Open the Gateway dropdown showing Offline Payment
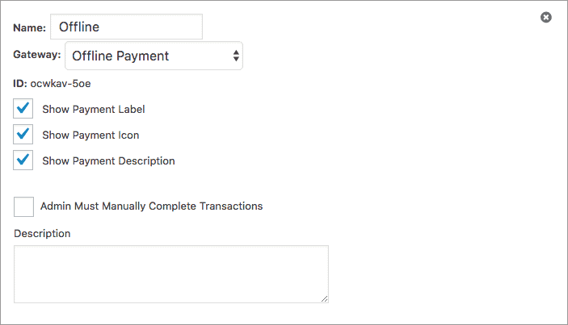Image resolution: width=568 pixels, height=325 pixels. coord(154,56)
